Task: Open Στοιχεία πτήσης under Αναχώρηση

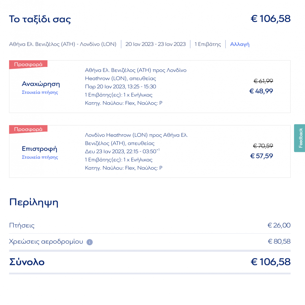Action: [x=40, y=92]
